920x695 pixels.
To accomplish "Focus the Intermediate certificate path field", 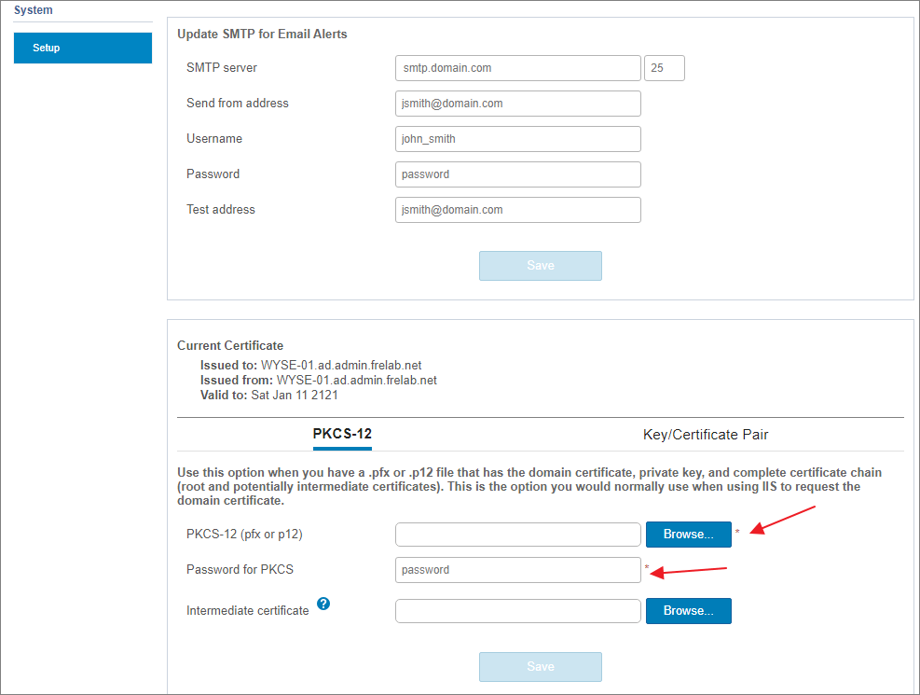I will click(x=517, y=611).
